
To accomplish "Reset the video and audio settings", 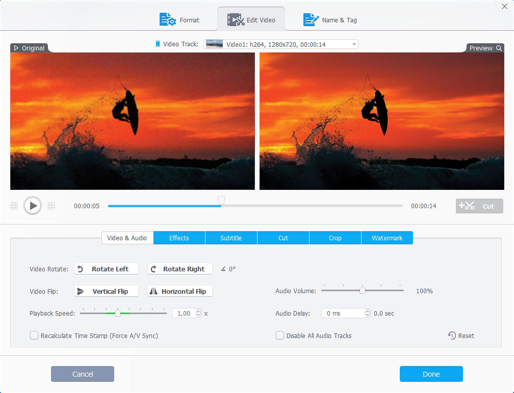I will 461,335.
